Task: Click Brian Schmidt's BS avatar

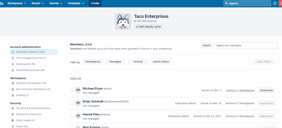Action: [x=78, y=103]
